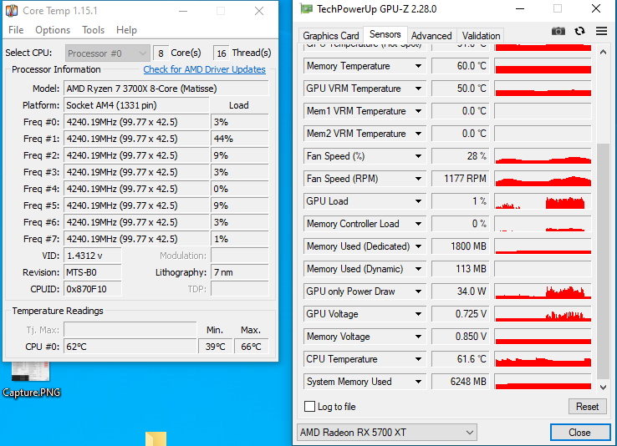The height and width of the screenshot is (446, 617).
Task: Open the AMD Radeon RX 5700 XT selector
Action: [x=386, y=433]
